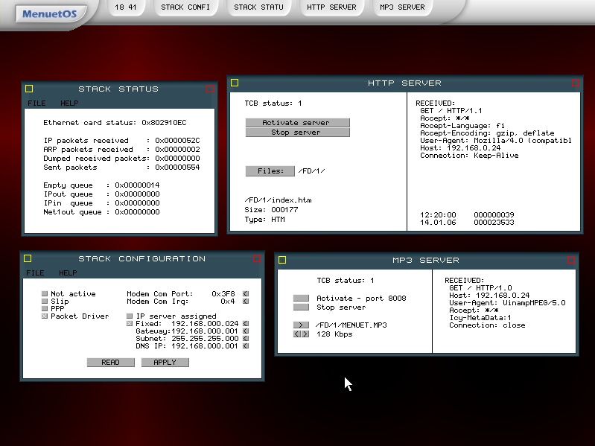
Task: Click the /FD/1/MENUET.MP3 file path
Action: click(351, 325)
